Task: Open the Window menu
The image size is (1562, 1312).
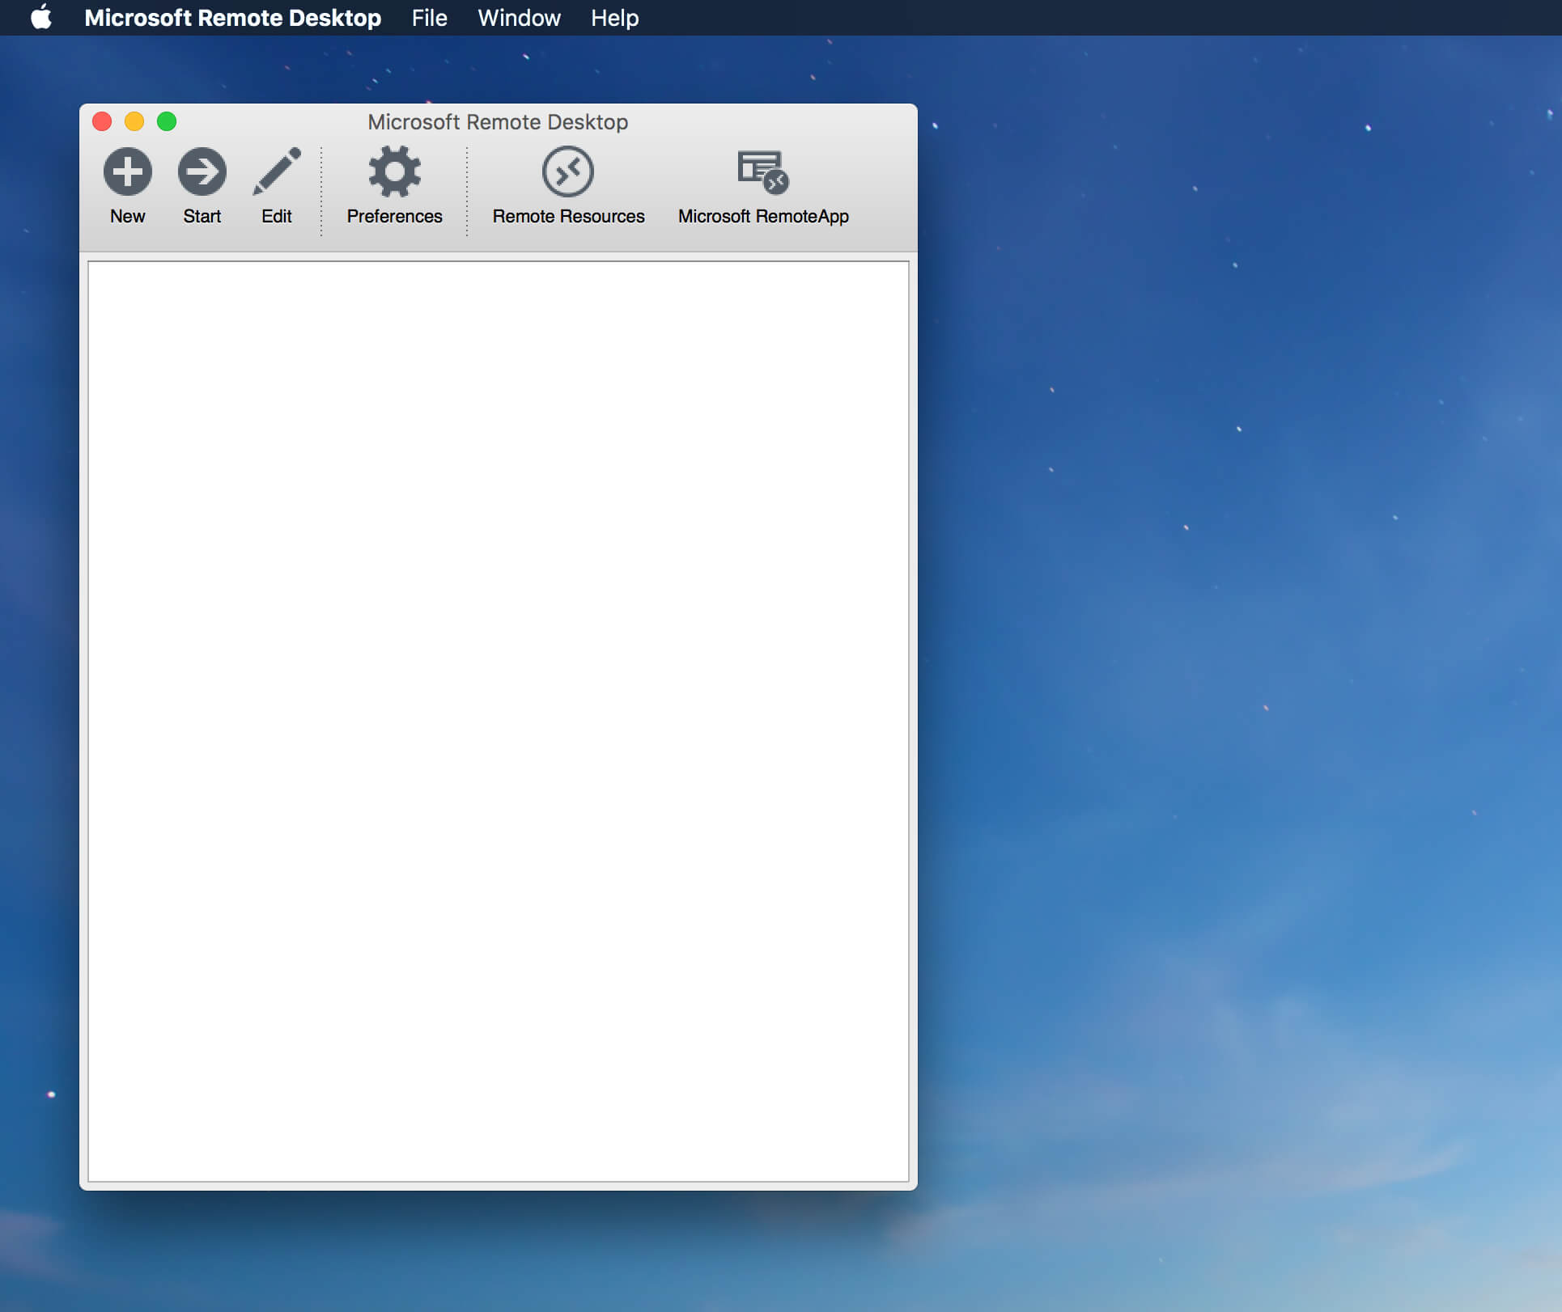Action: pyautogui.click(x=519, y=18)
